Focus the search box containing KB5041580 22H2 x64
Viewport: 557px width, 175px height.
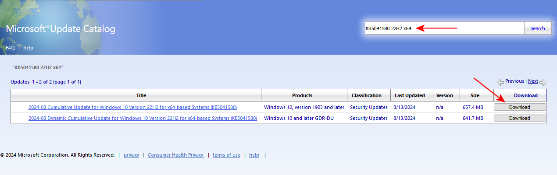point(444,28)
